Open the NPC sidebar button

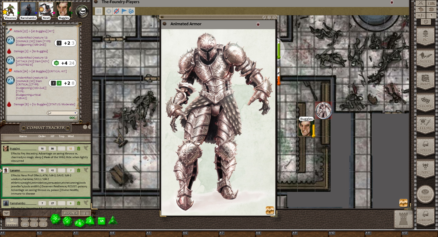click(426, 170)
